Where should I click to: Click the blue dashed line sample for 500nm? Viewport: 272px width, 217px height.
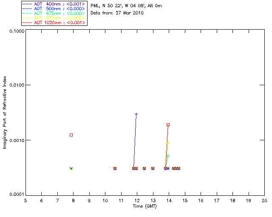click(27, 8)
